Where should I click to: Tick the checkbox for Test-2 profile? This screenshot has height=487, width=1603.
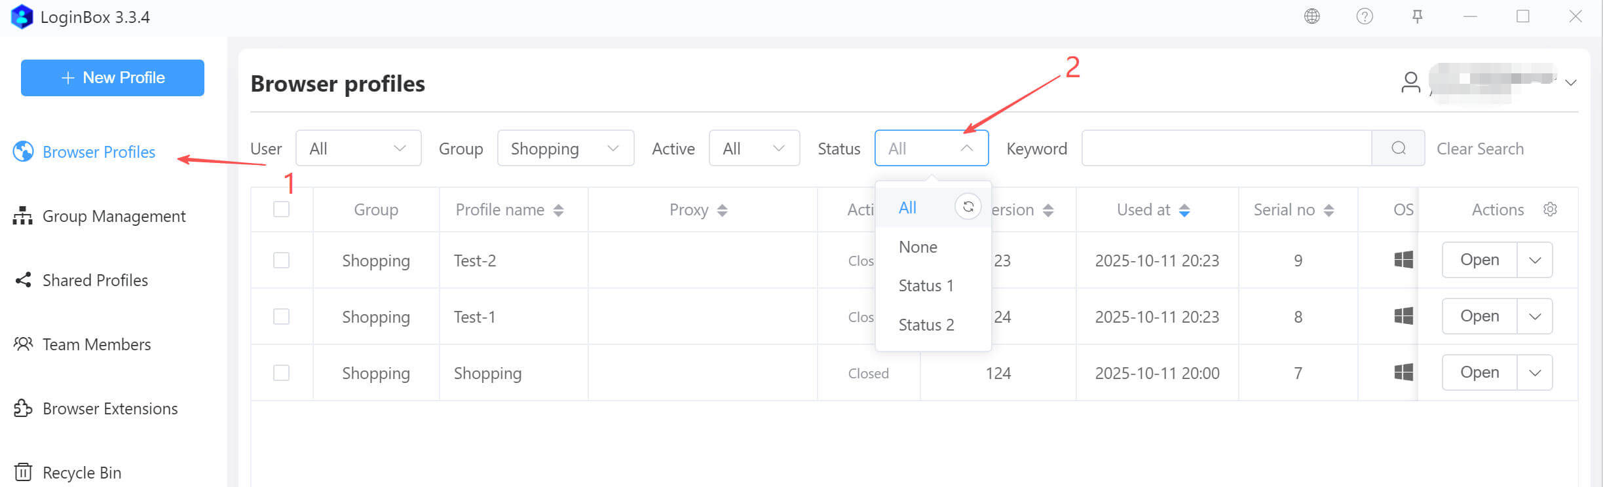(x=281, y=261)
